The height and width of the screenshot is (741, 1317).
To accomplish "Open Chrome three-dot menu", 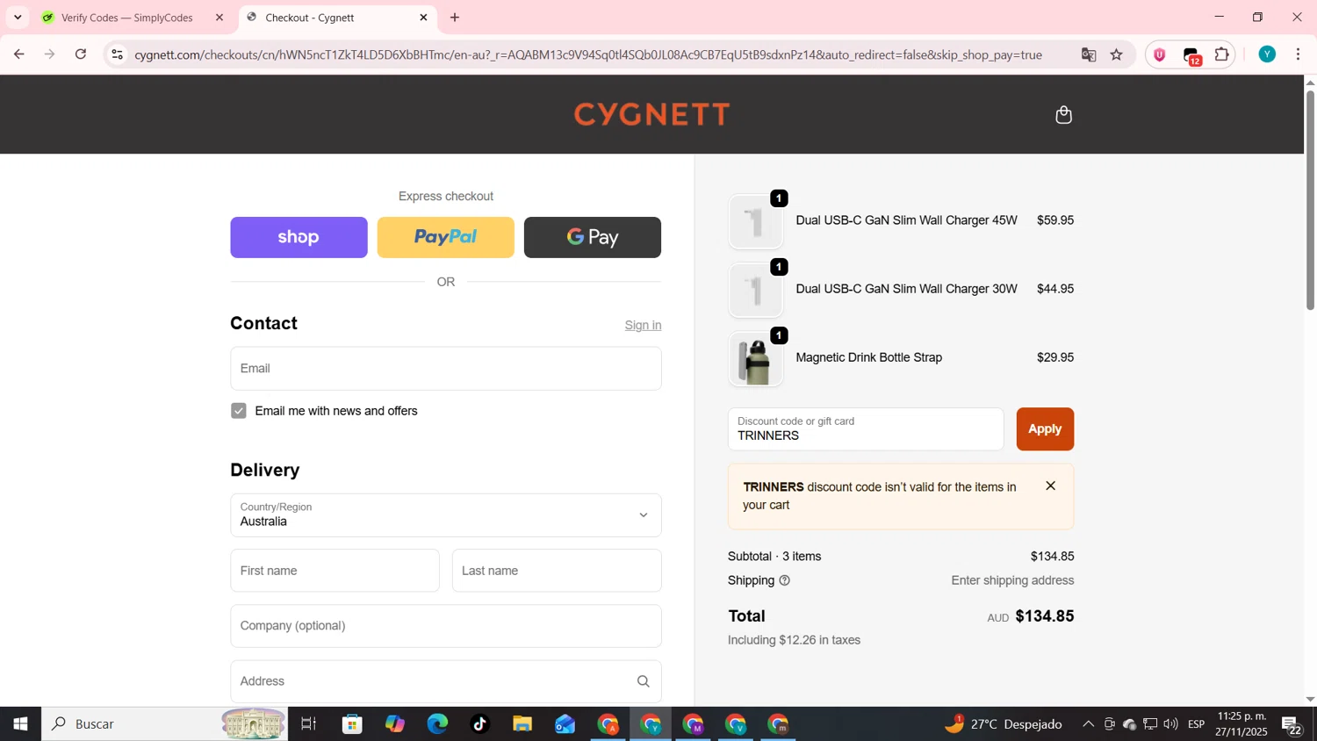I will pyautogui.click(x=1298, y=54).
